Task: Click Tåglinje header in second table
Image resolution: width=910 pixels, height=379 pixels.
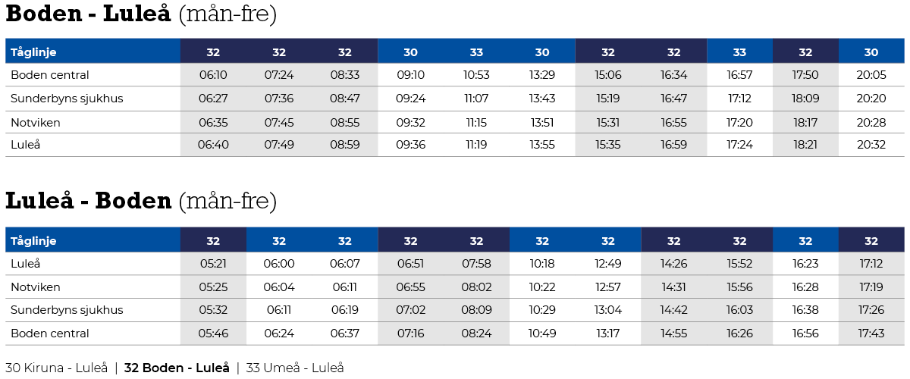Action: [x=93, y=240]
